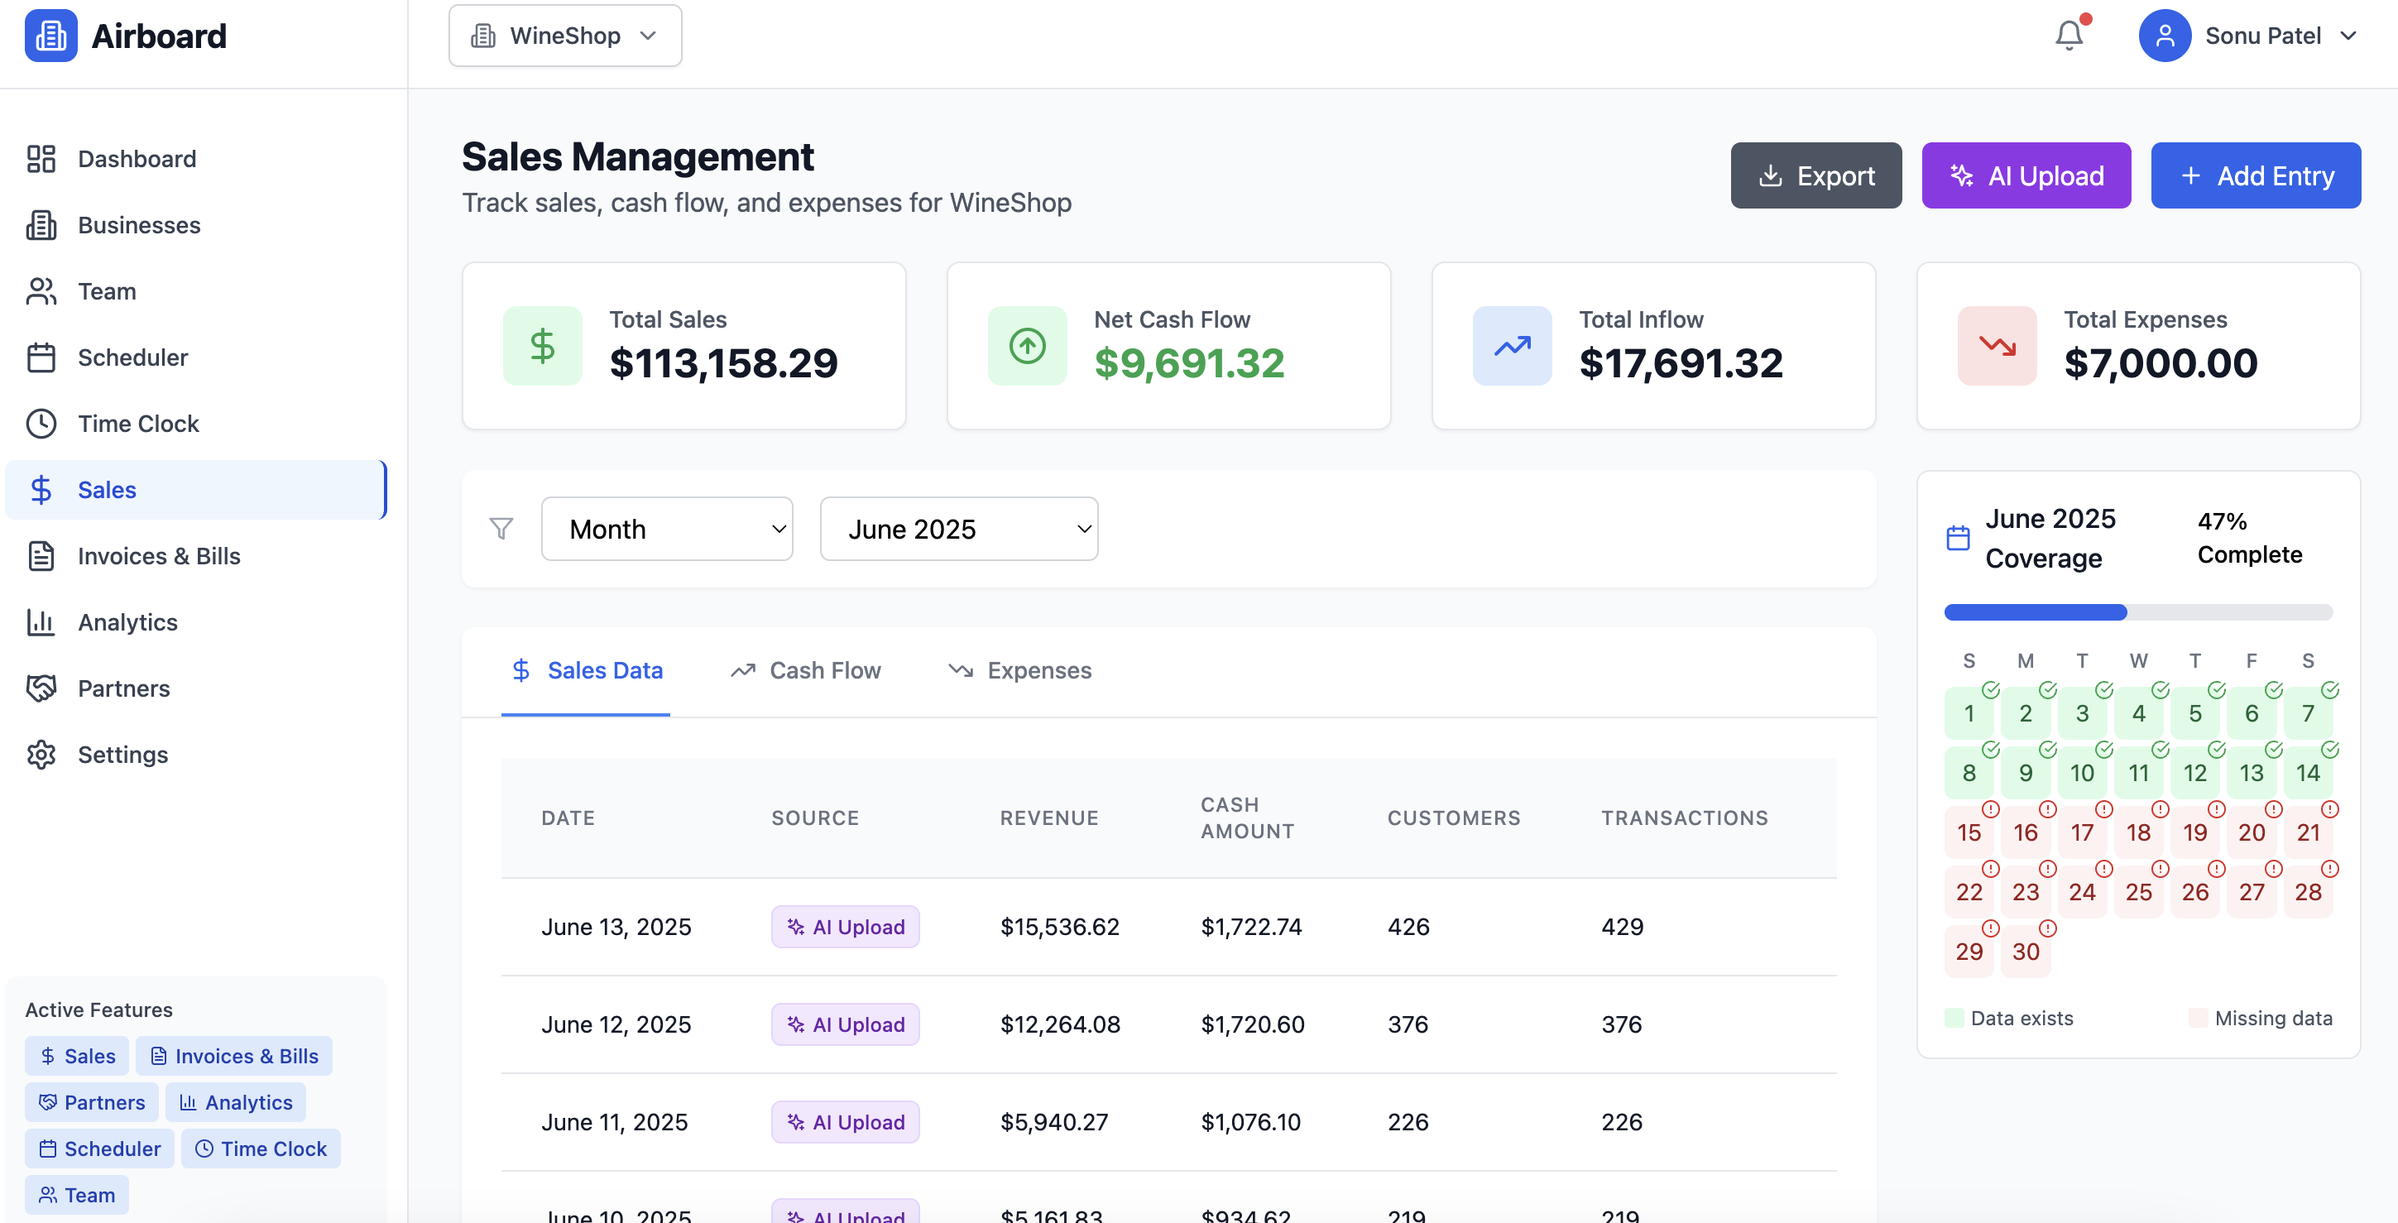The image size is (2398, 1223).
Task: Click the Net Cash Flow arrow icon
Action: [x=1027, y=346]
